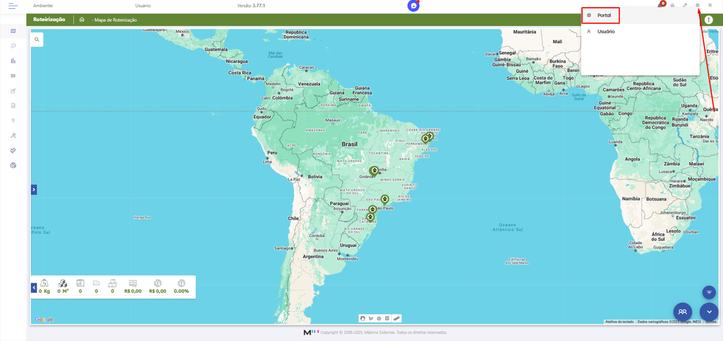Select the polygon drawing tool
Screen dimensions: 723x341
(371, 318)
